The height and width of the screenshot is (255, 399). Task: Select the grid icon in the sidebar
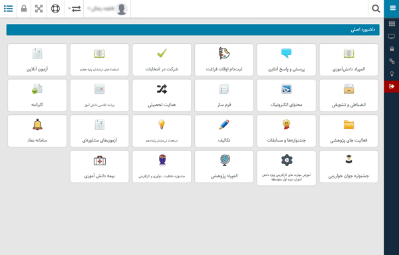[392, 24]
